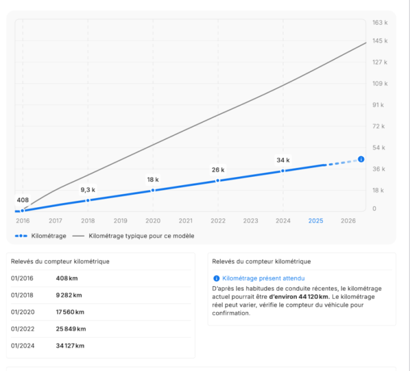Image resolution: width=410 pixels, height=371 pixels.
Task: Select the 18 k data point marker
Action: (153, 190)
